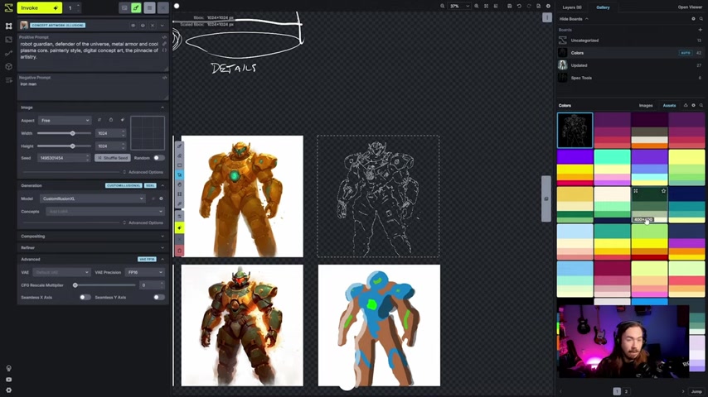Collapse the Image section
This screenshot has width=708, height=397.
(x=162, y=108)
